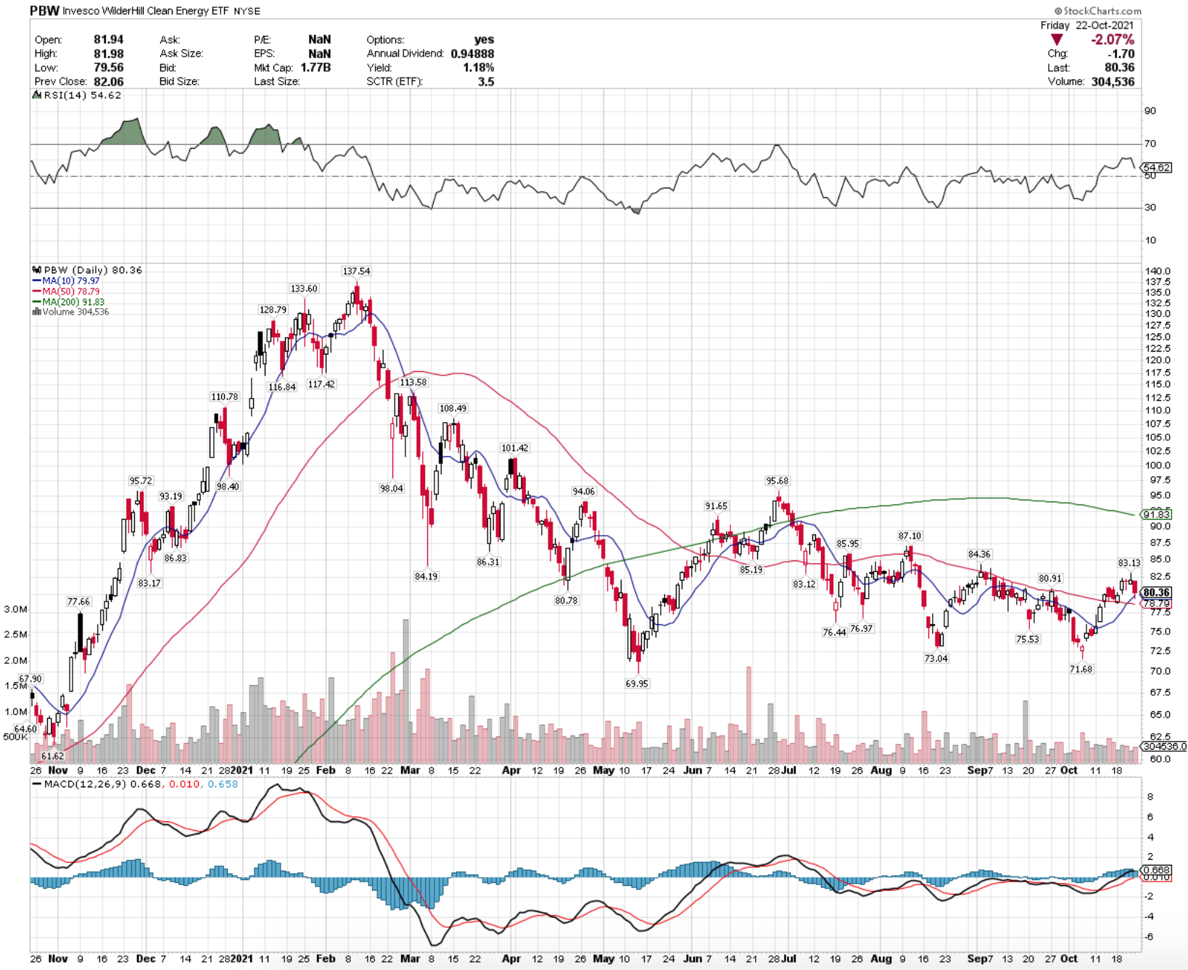The image size is (1188, 970).
Task: Click the MA(10) 79.97 legend entry
Action: click(67, 281)
